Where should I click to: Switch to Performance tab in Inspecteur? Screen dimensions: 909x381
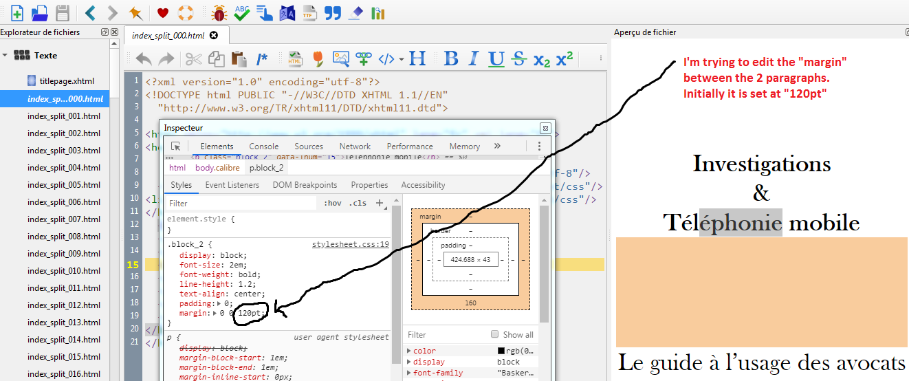point(410,146)
